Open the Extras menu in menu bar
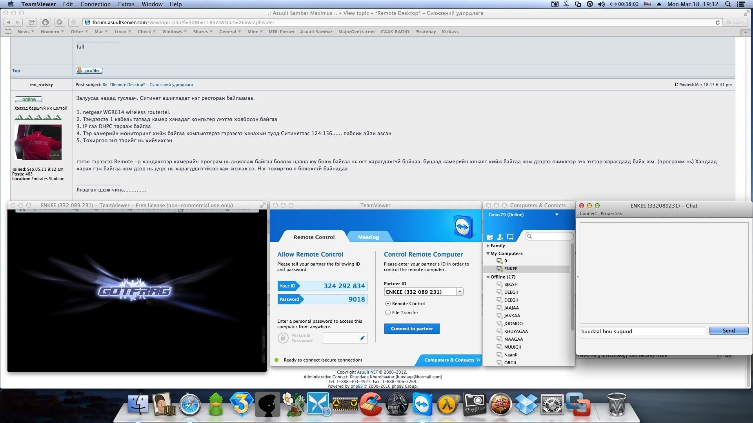The width and height of the screenshot is (753, 423). tap(126, 4)
